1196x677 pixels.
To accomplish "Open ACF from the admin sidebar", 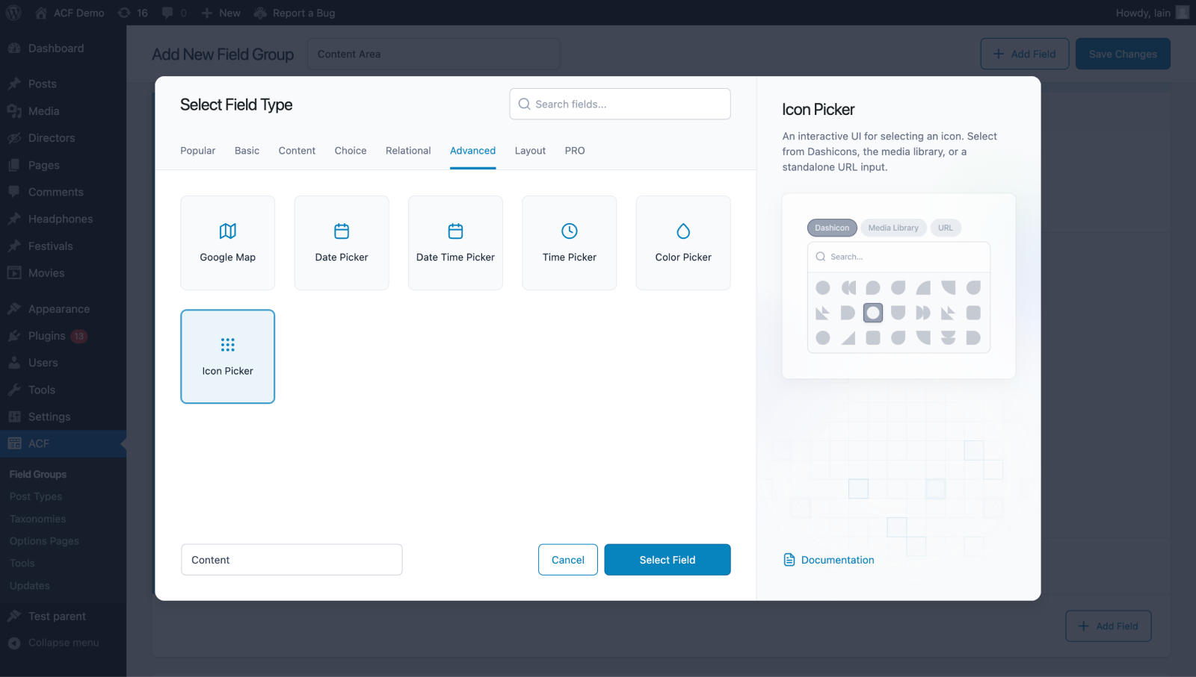I will pos(37,443).
